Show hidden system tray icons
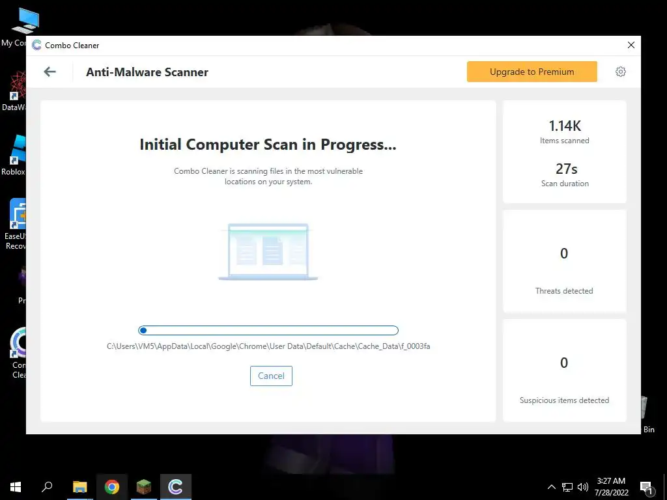 (551, 487)
